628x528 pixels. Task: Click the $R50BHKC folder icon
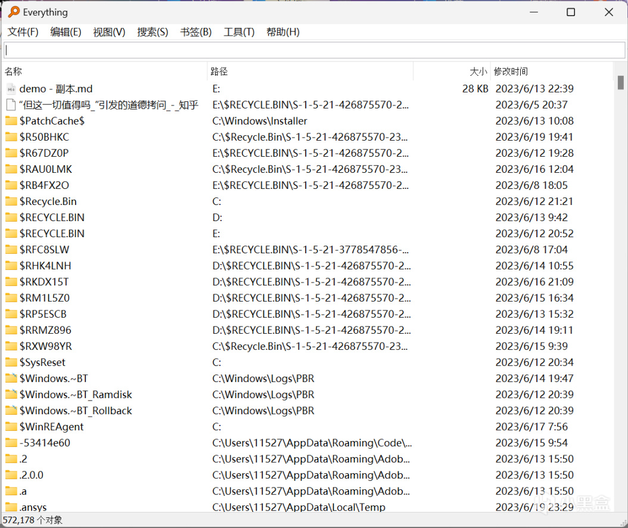pos(11,137)
